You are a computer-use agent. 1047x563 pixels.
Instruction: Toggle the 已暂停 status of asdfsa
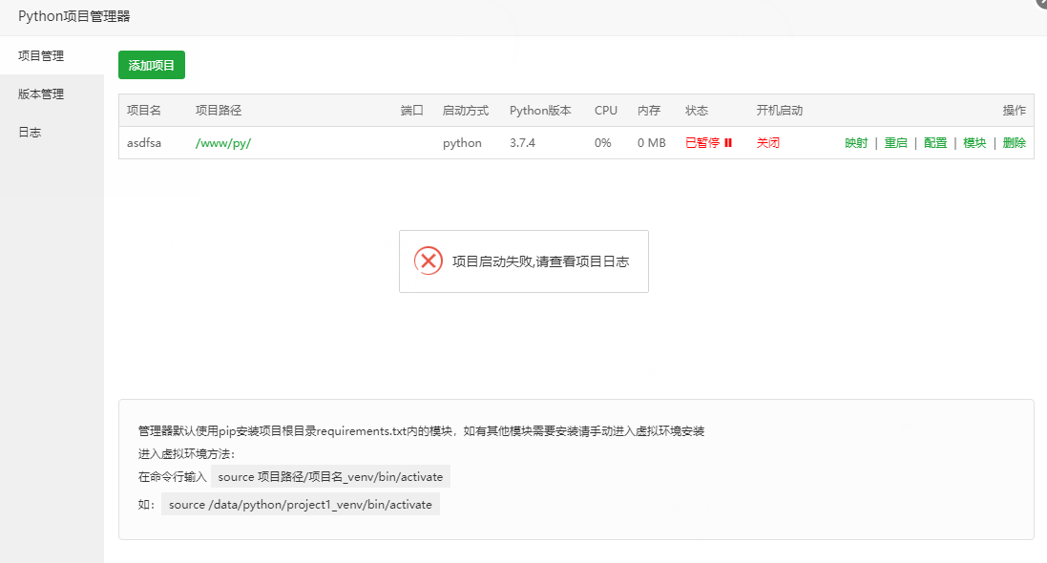(702, 143)
